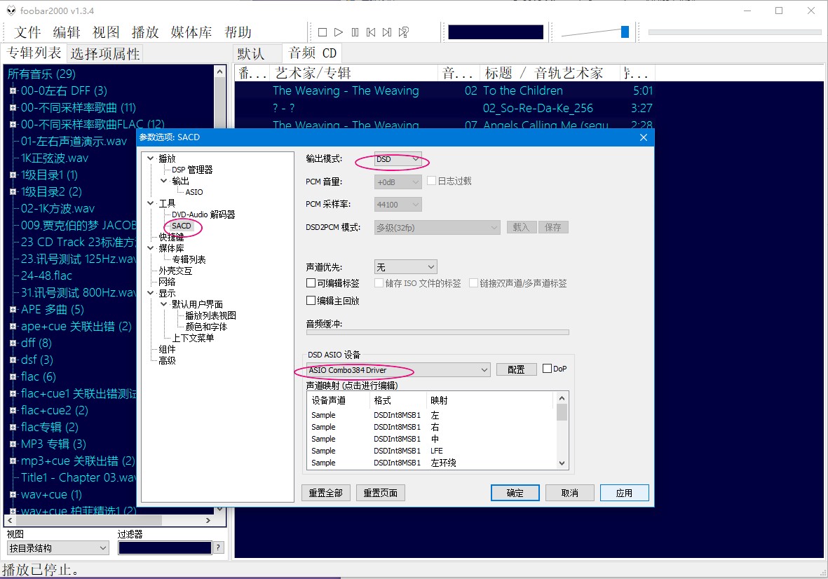Click the 保存 button
The height and width of the screenshot is (579, 828).
(x=553, y=227)
